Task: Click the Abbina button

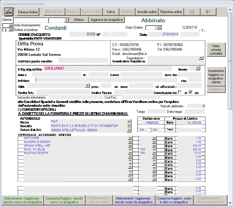Action: tap(79, 20)
